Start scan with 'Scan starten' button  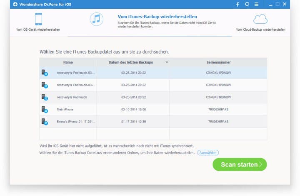(x=240, y=164)
